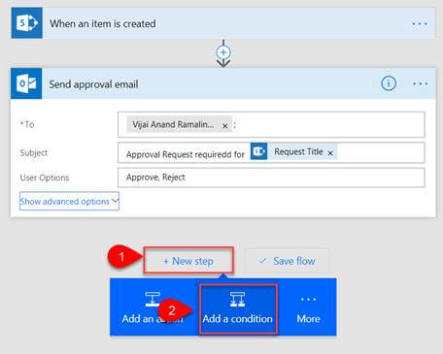Image resolution: width=443 pixels, height=354 pixels.
Task: Click the Subject text Approval Request requiredd for
Action: [186, 154]
